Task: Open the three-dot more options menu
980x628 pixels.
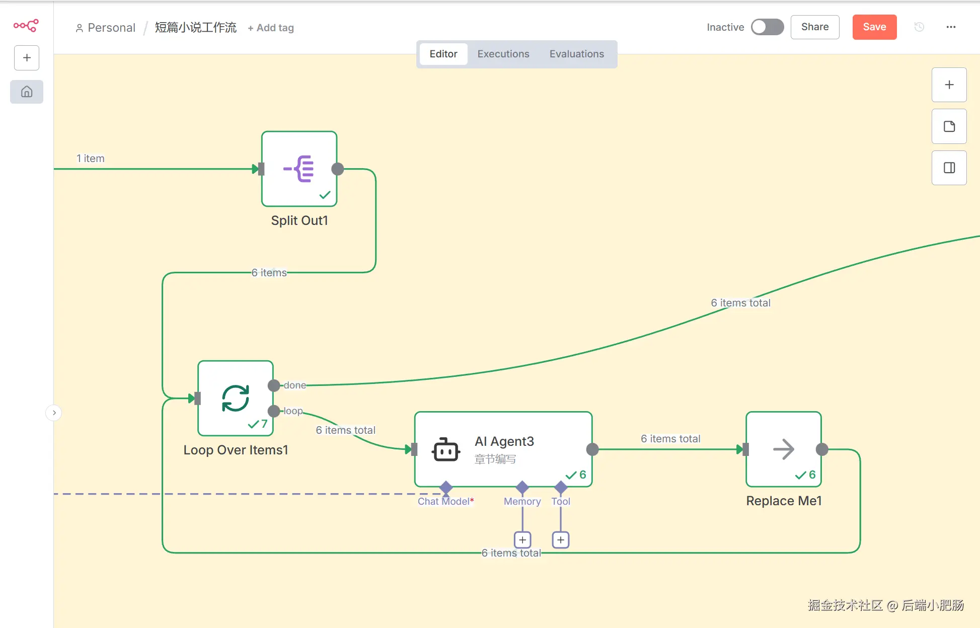Action: [x=951, y=27]
